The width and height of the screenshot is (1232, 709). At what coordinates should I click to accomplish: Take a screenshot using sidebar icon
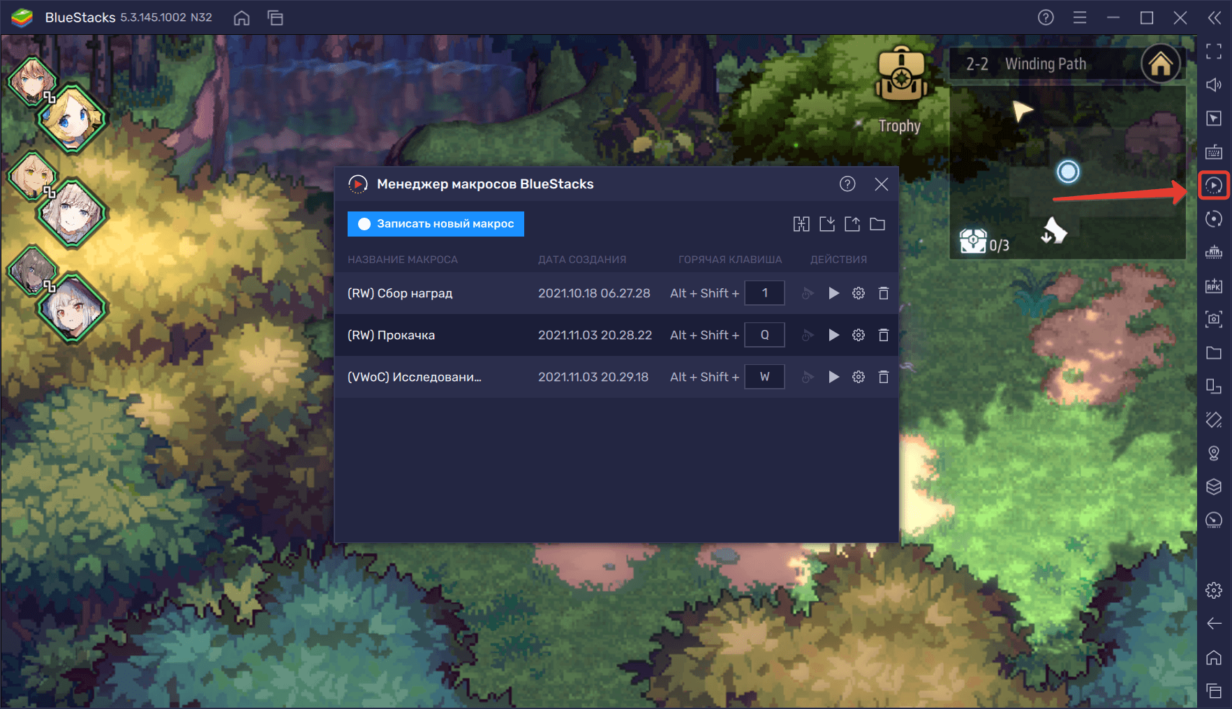1214,319
